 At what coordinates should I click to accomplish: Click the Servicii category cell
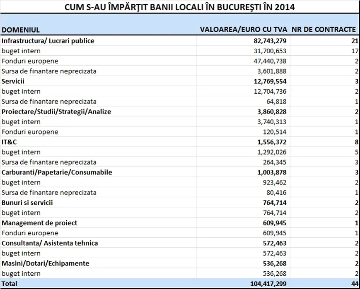pos(13,81)
